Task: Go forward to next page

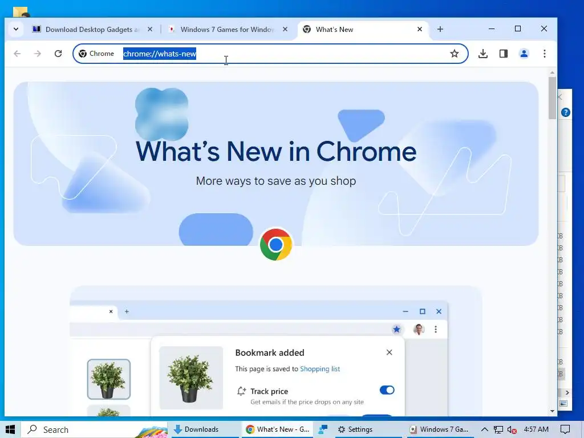Action: click(x=38, y=54)
